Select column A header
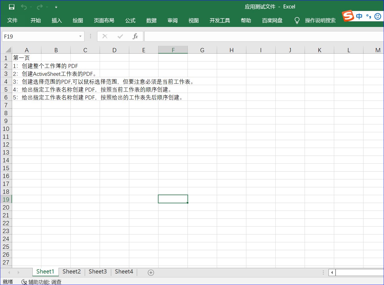Viewport: 384px width, 285px height. [27, 50]
